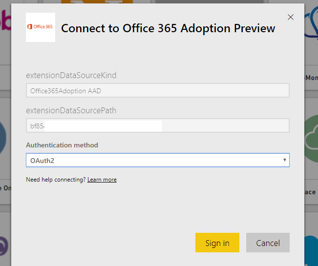Open the Authentication method dropdown arrow
Viewport: 318px width, 266px height.
(284, 160)
